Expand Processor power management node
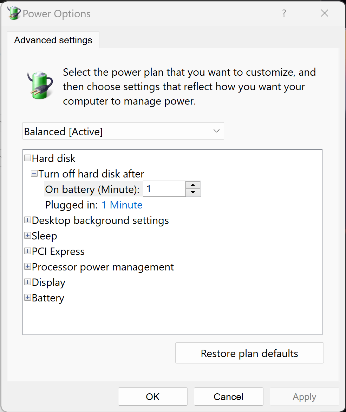The width and height of the screenshot is (346, 412). click(27, 267)
